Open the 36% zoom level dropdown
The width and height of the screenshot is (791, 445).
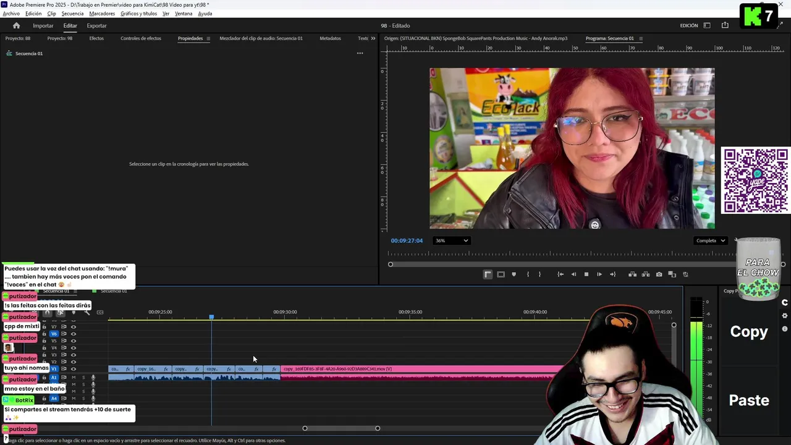(x=451, y=240)
